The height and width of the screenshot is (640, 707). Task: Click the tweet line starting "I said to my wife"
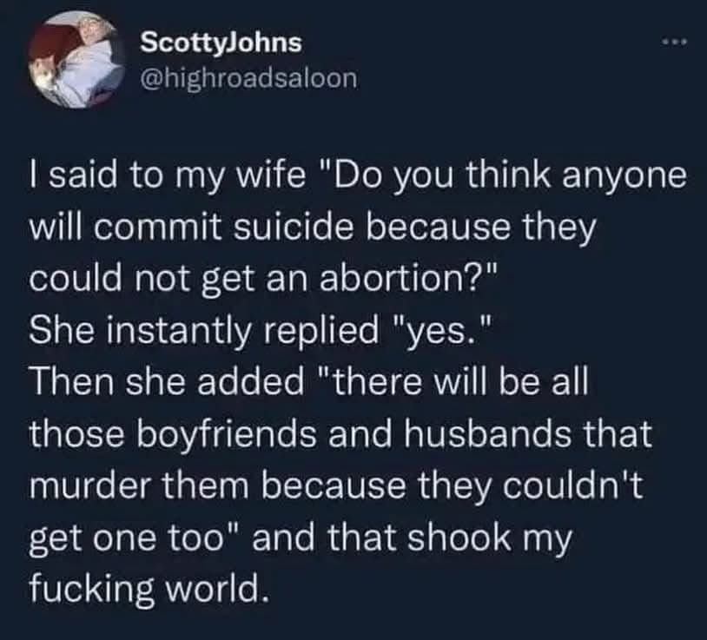click(358, 177)
